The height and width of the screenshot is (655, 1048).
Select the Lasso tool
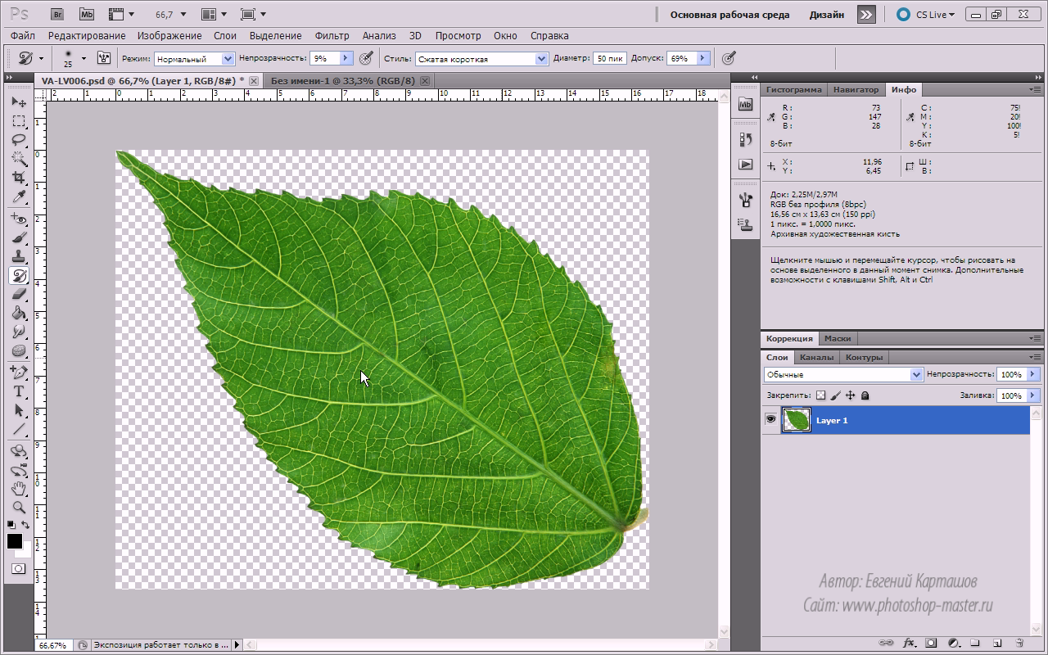pyautogui.click(x=19, y=140)
